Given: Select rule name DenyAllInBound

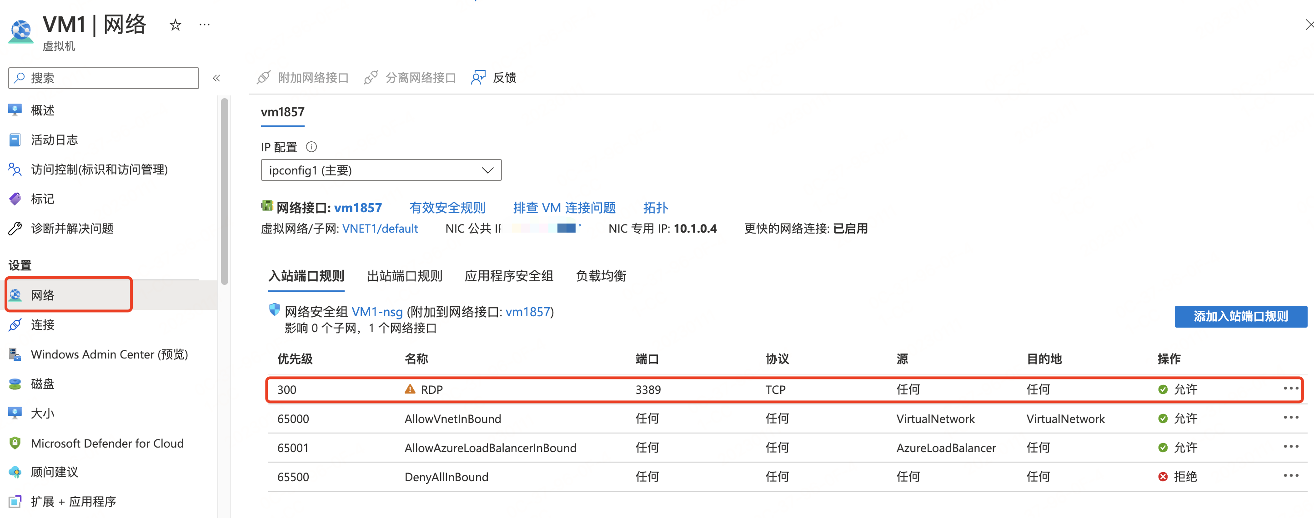Looking at the screenshot, I should pyautogui.click(x=446, y=477).
